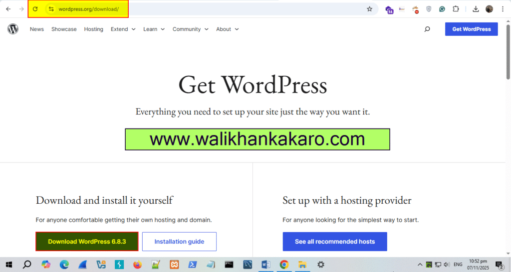Viewport: 511px width, 272px height.
Task: Open XAMPP from the taskbar
Action: point(174,265)
